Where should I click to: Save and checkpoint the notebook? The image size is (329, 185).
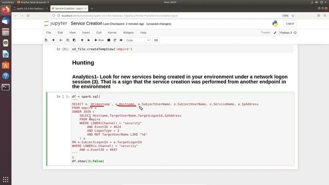[x=46, y=40]
